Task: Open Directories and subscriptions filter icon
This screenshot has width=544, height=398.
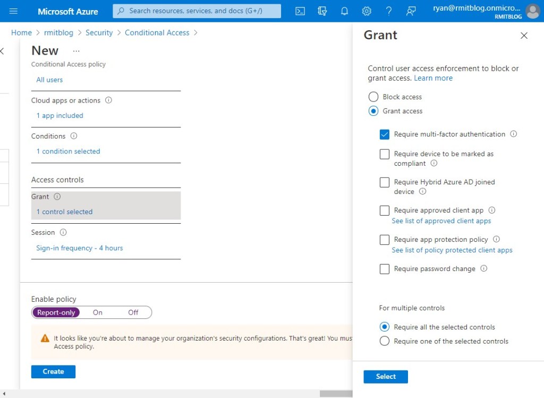Action: [322, 11]
